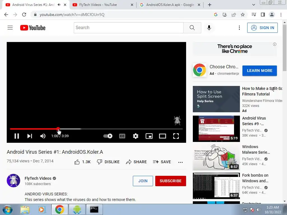Open the YouTube hamburger guide menu

[10, 28]
